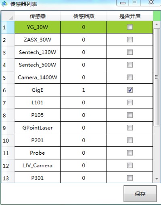Click the GigE sensor count cell
This screenshot has height=205, width=161.
coord(84,90)
